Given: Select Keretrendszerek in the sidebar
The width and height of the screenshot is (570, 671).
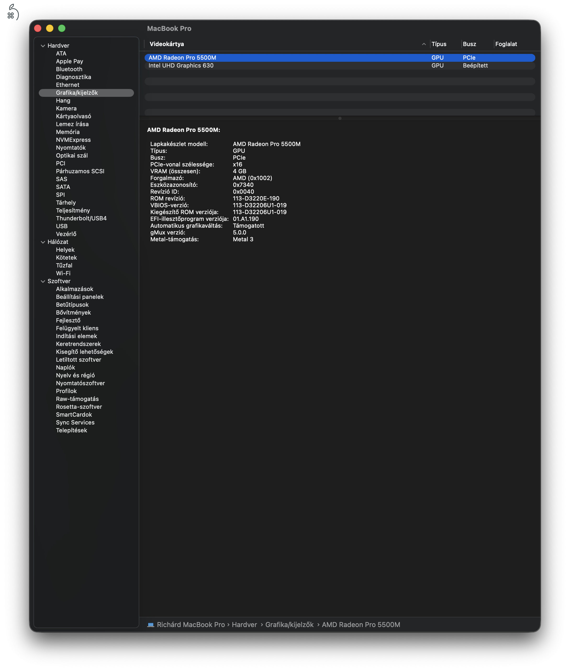Looking at the screenshot, I should [x=79, y=344].
